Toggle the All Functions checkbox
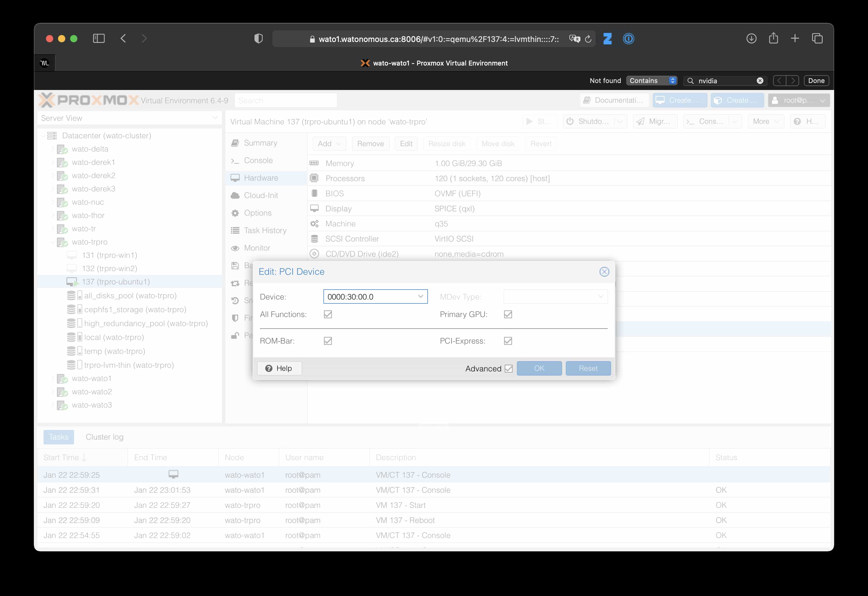The height and width of the screenshot is (596, 868). click(328, 314)
